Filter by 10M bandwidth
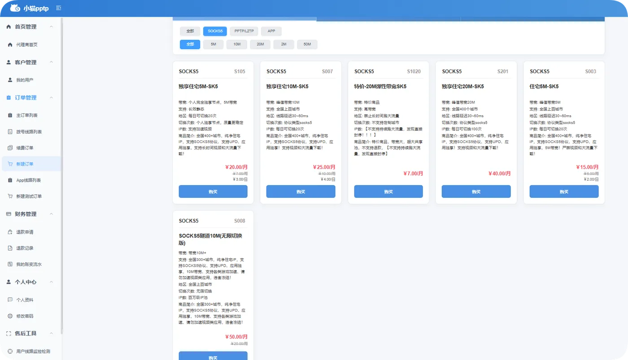 pyautogui.click(x=237, y=44)
